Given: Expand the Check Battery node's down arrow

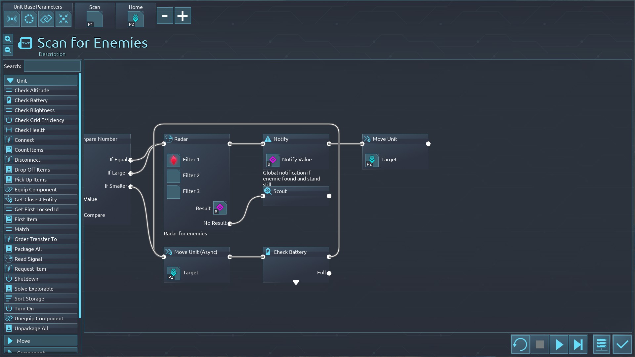Looking at the screenshot, I should [296, 283].
